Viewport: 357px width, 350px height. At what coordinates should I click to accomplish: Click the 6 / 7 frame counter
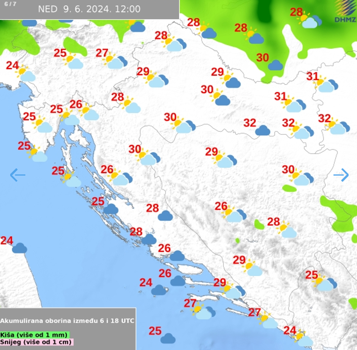click(8, 4)
